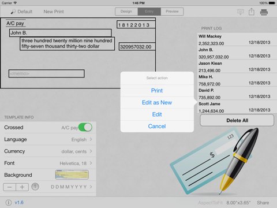Choose Print in Select action popup
The image size is (277, 208).
click(157, 91)
